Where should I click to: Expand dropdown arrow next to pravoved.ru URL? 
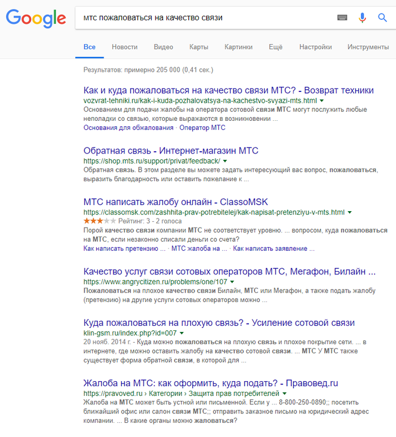(x=285, y=394)
